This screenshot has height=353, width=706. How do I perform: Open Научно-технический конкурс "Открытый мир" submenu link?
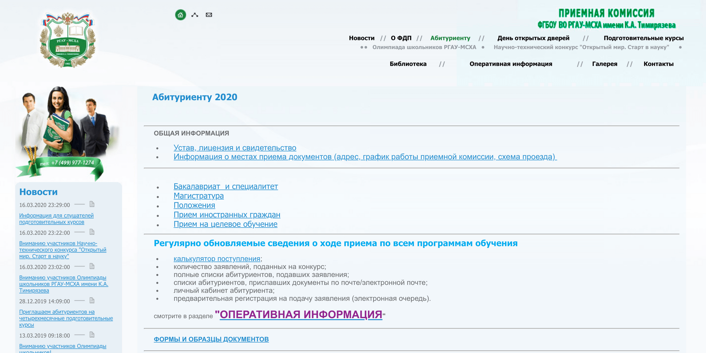click(x=581, y=47)
